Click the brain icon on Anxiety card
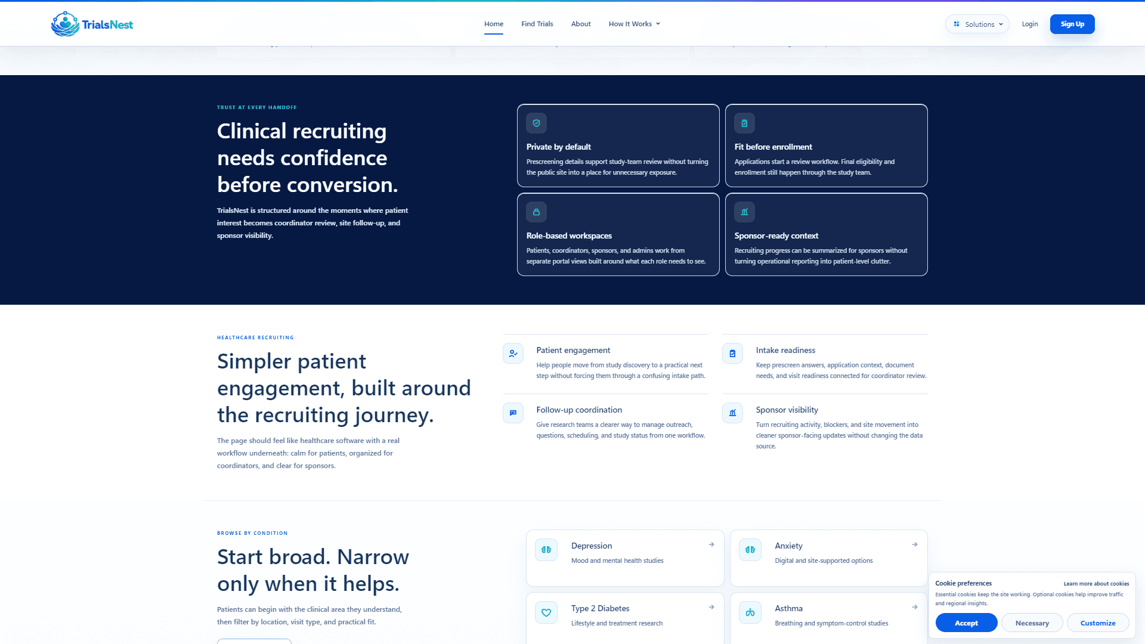The height and width of the screenshot is (644, 1145). pyautogui.click(x=750, y=550)
